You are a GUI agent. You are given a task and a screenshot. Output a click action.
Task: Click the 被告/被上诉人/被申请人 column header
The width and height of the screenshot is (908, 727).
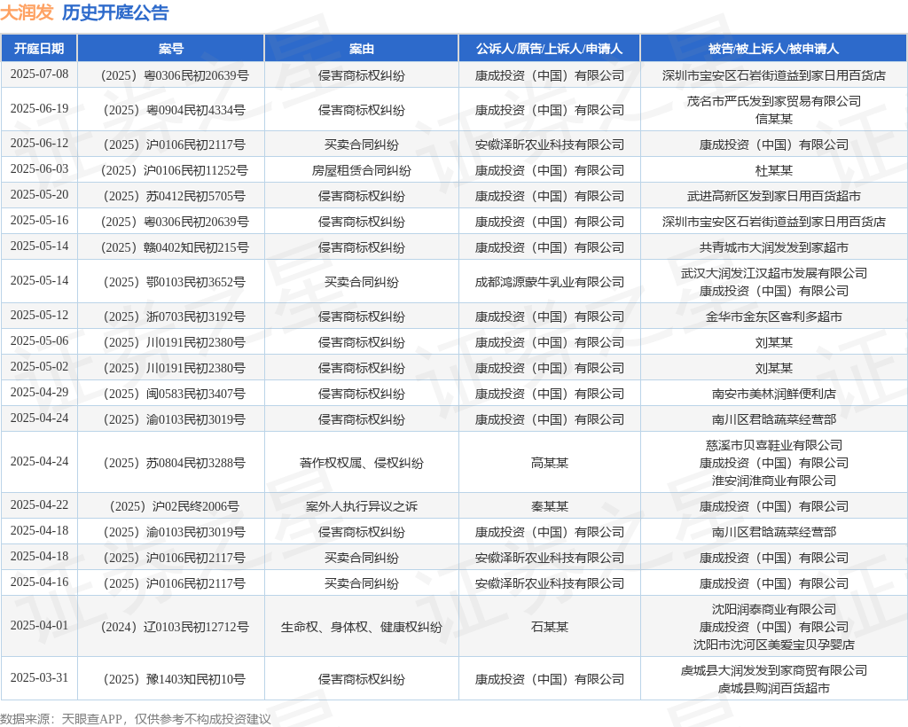(x=773, y=49)
